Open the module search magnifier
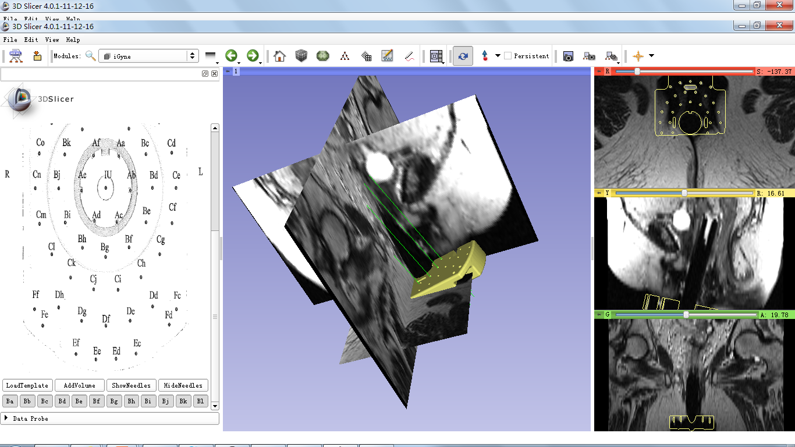795x447 pixels. [90, 56]
